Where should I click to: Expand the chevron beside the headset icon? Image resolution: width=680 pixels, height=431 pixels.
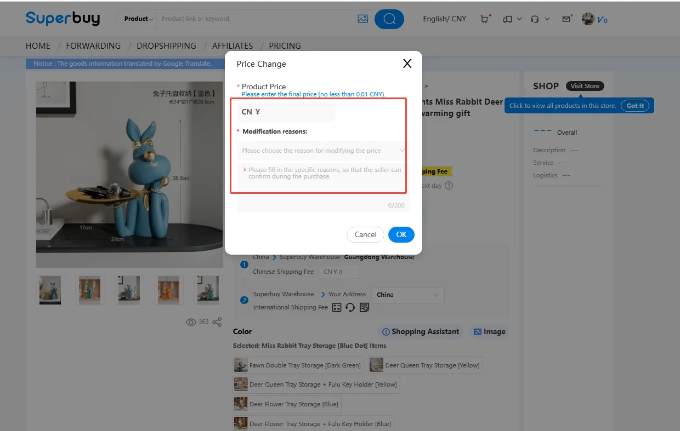tap(547, 19)
